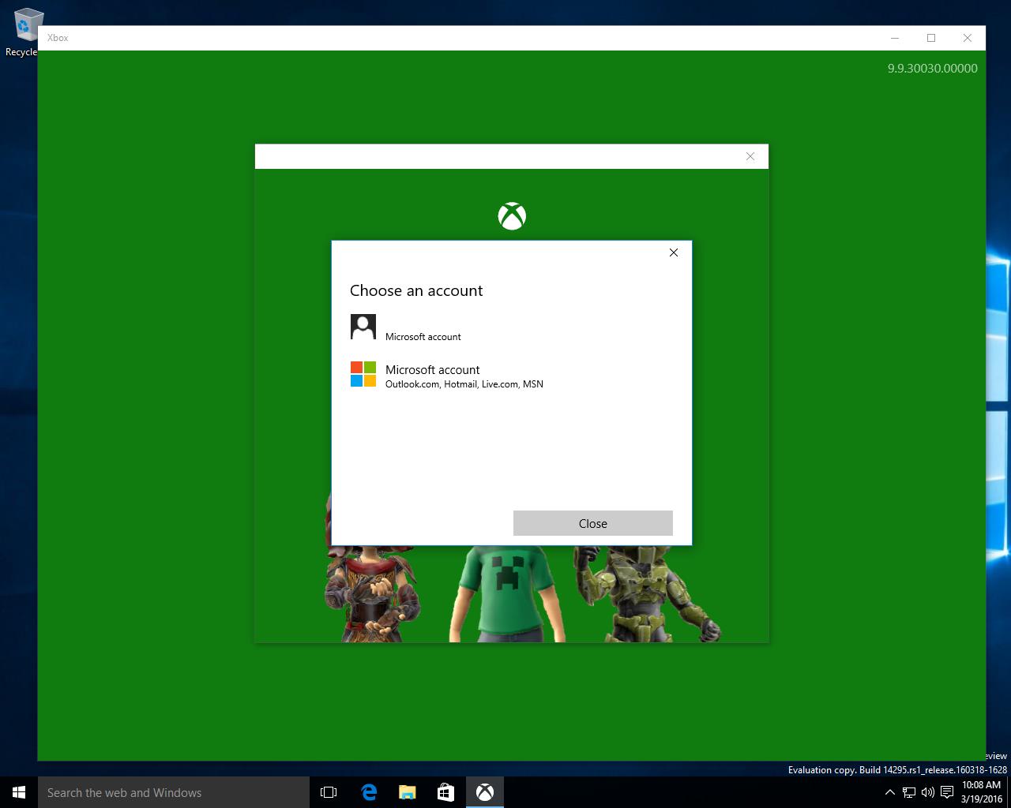Choose Microsoft account with colored Windows logo

511,375
